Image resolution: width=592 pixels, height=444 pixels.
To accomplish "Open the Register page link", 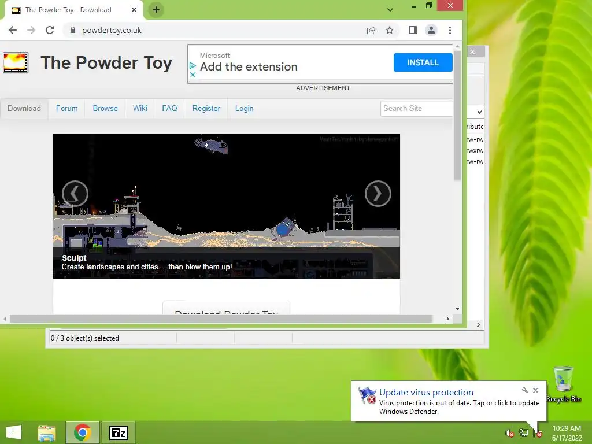I will click(x=206, y=108).
